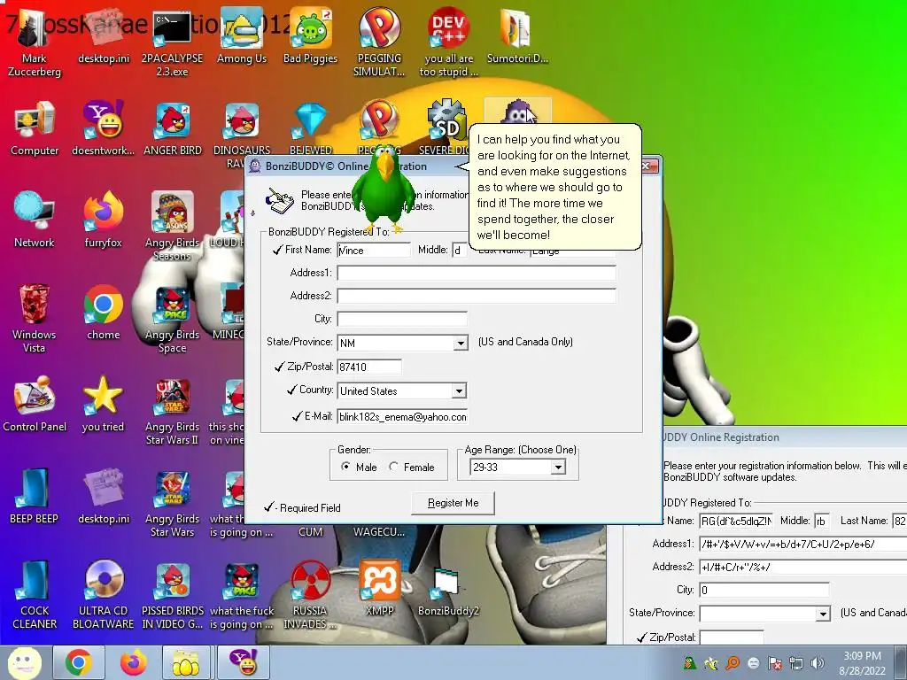The height and width of the screenshot is (680, 907).
Task: Expand the Age Range dropdown showing 29-33
Action: pos(558,467)
